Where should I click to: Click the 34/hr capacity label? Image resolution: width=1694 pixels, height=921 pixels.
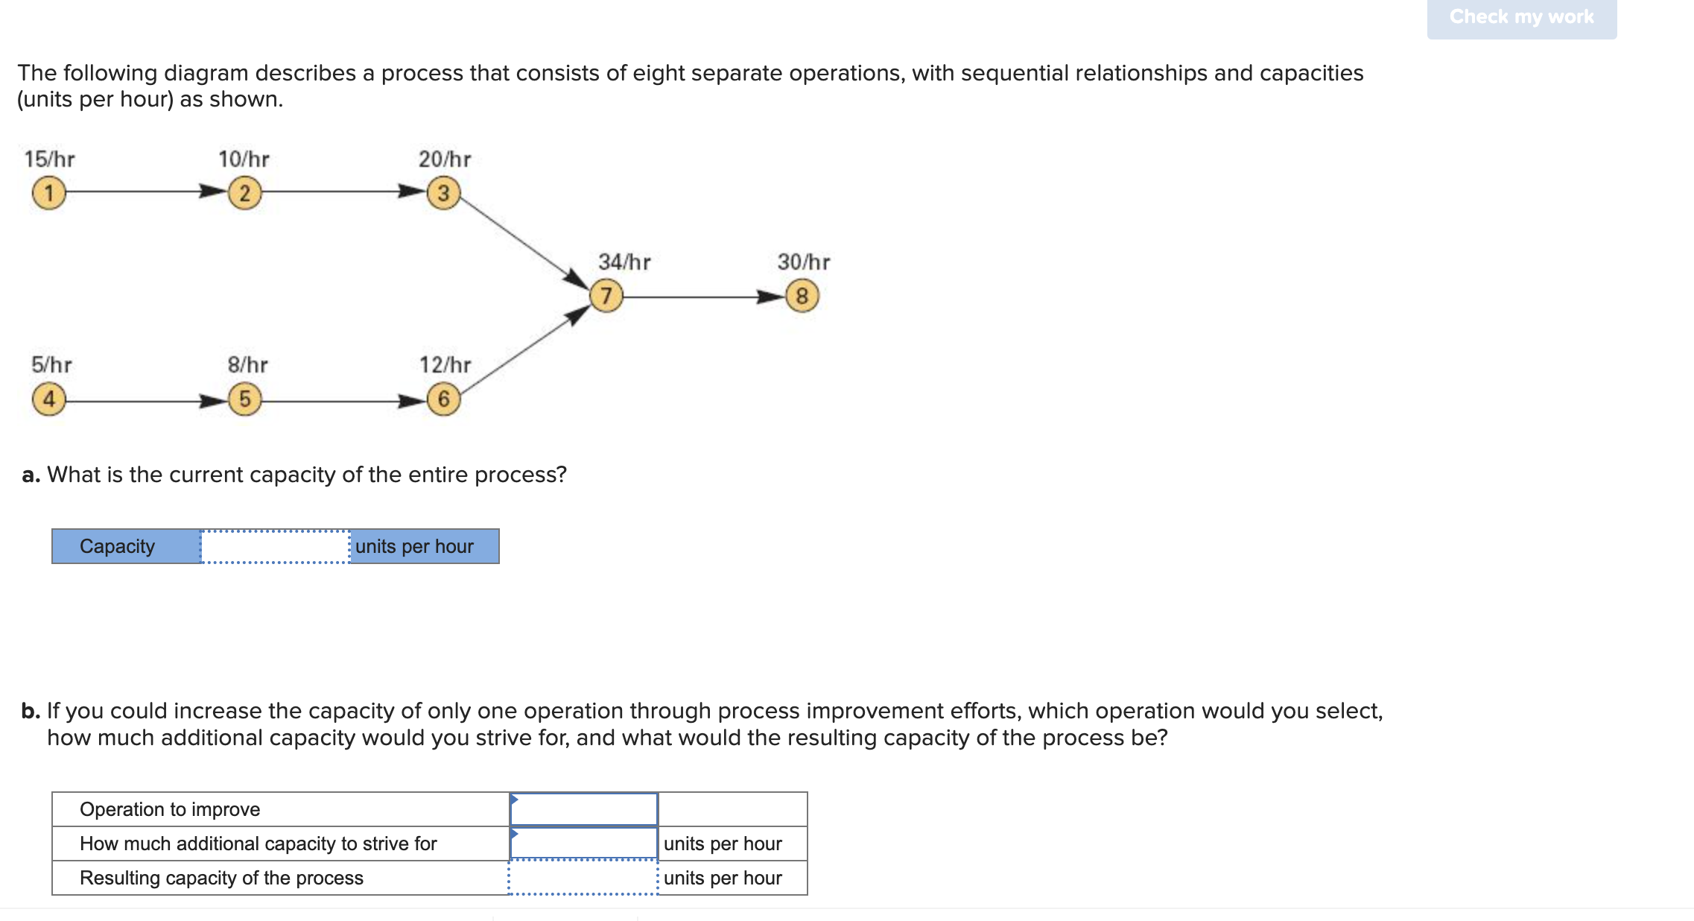pos(624,261)
